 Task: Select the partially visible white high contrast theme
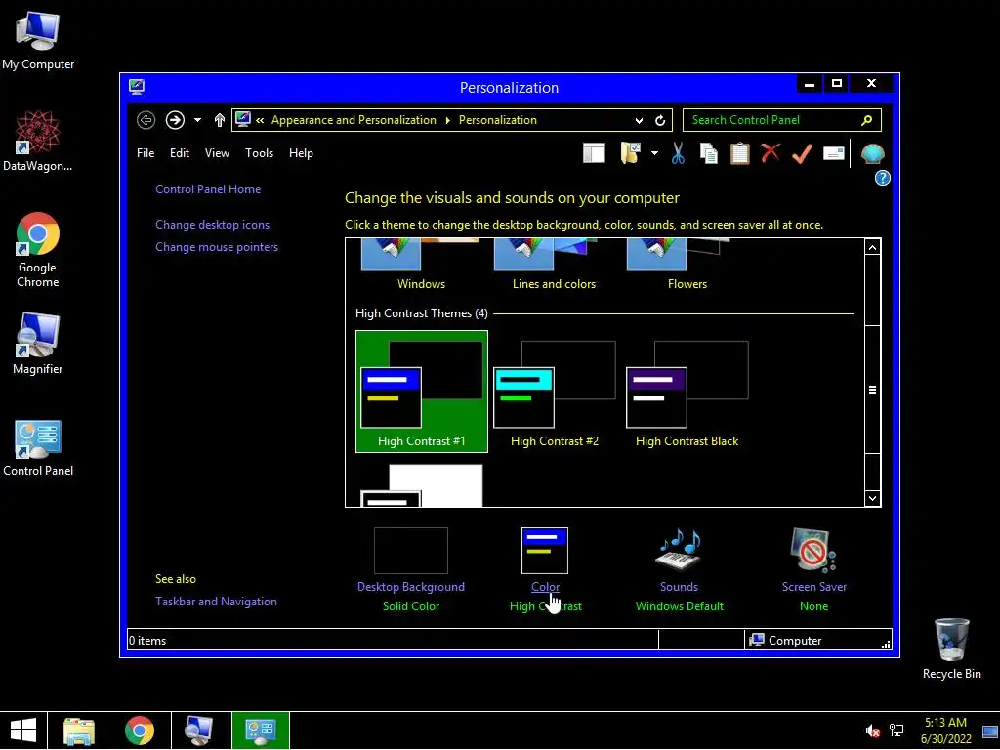(422, 486)
